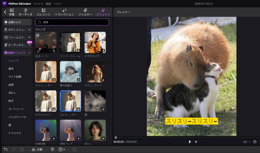Switch to the トランジション tab
This screenshot has height=153, width=260.
64,12
